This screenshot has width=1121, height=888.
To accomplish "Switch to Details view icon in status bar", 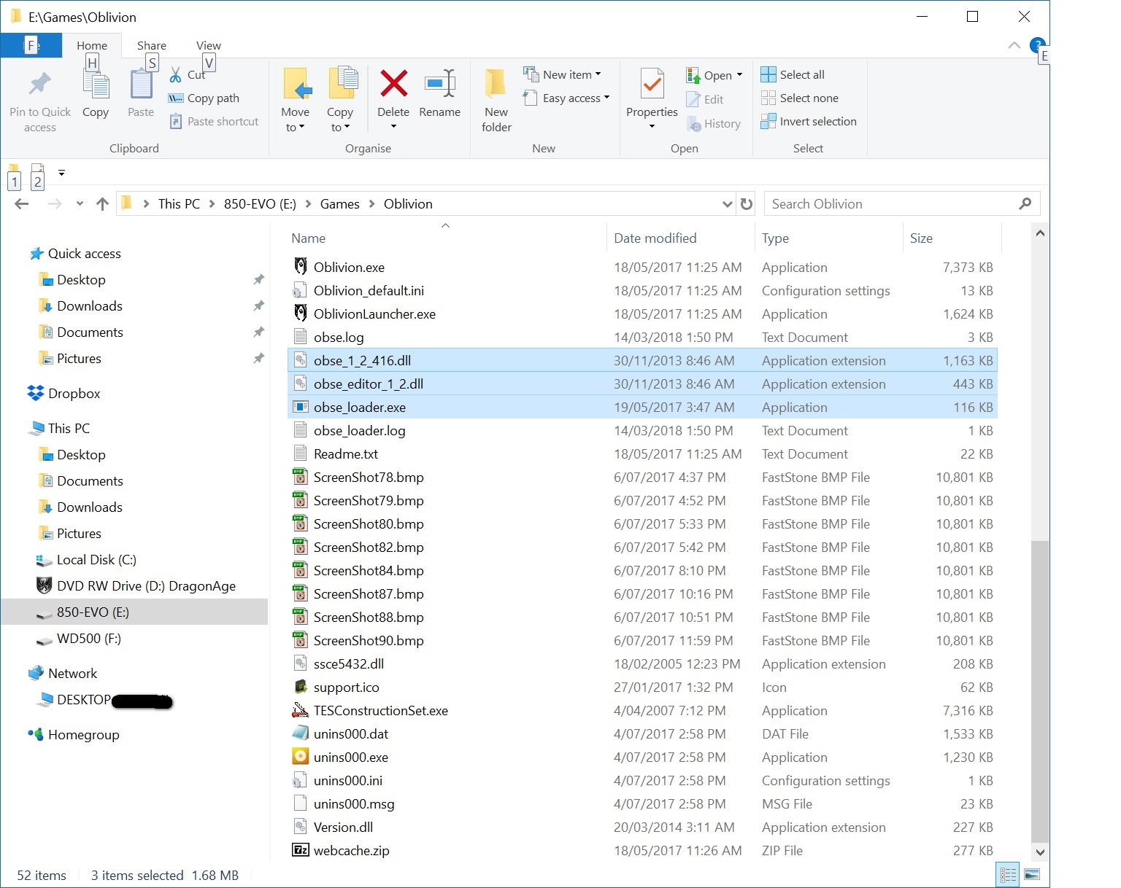I will (x=1008, y=874).
